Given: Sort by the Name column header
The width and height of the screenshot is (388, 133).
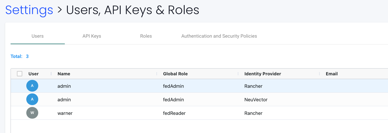Looking at the screenshot, I should point(64,74).
